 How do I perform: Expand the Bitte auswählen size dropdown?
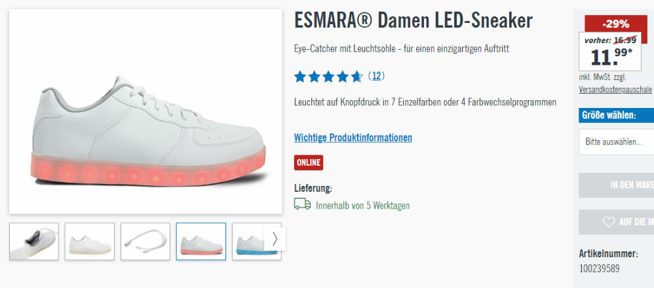(x=617, y=141)
